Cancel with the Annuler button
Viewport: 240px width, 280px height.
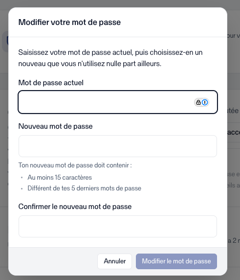pyautogui.click(x=115, y=261)
